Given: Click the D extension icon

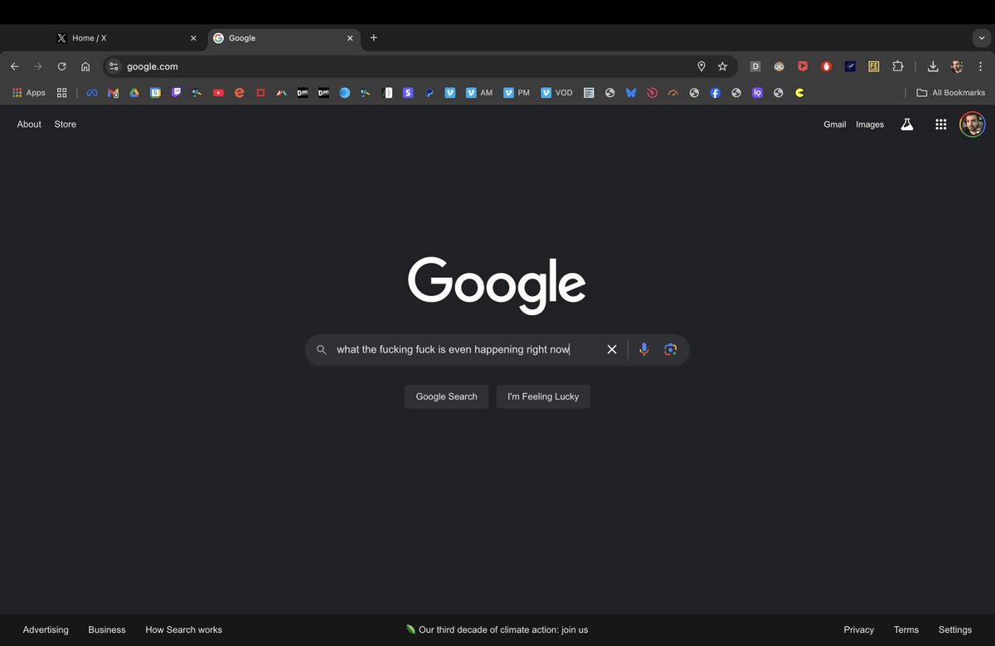Looking at the screenshot, I should click(x=755, y=66).
